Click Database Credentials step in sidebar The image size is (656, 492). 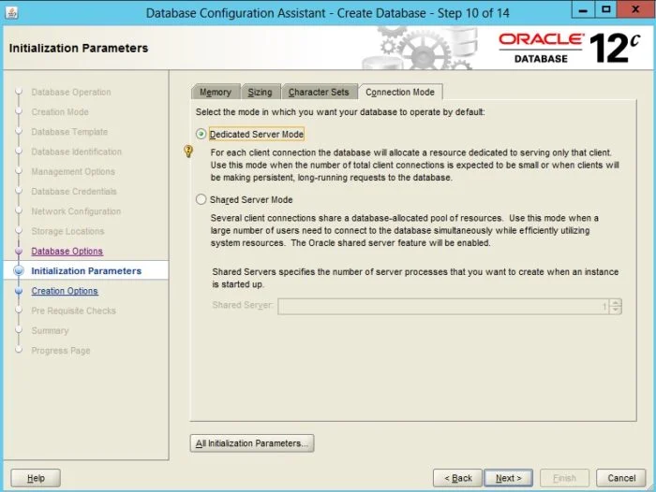(74, 192)
